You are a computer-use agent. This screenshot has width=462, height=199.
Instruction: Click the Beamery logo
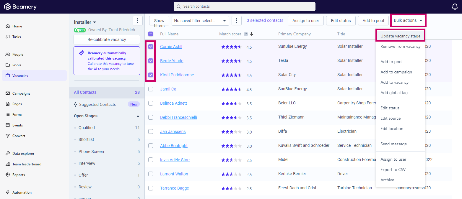point(20,6)
